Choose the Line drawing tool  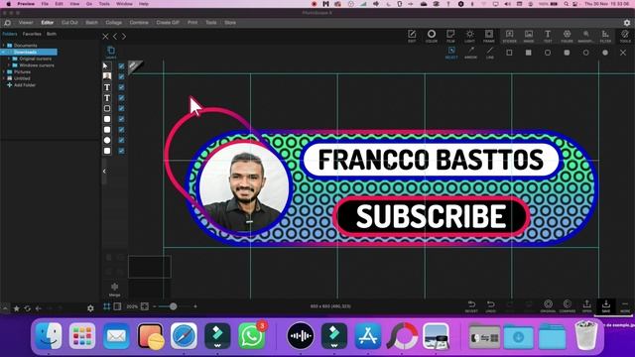coord(490,53)
